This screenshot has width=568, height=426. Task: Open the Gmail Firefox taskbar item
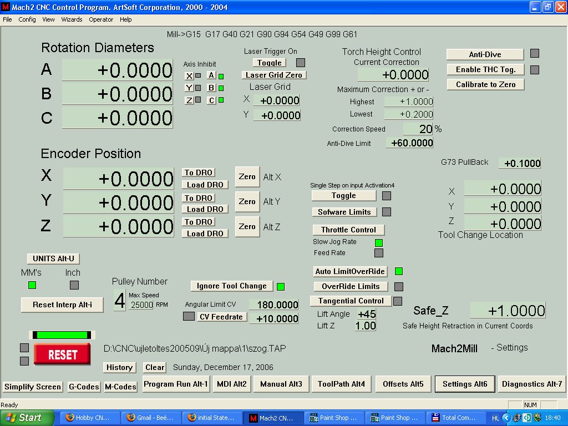[150, 417]
